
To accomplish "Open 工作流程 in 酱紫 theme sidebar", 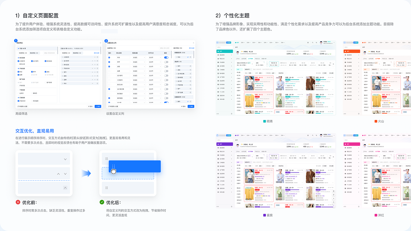I will 225,181.
